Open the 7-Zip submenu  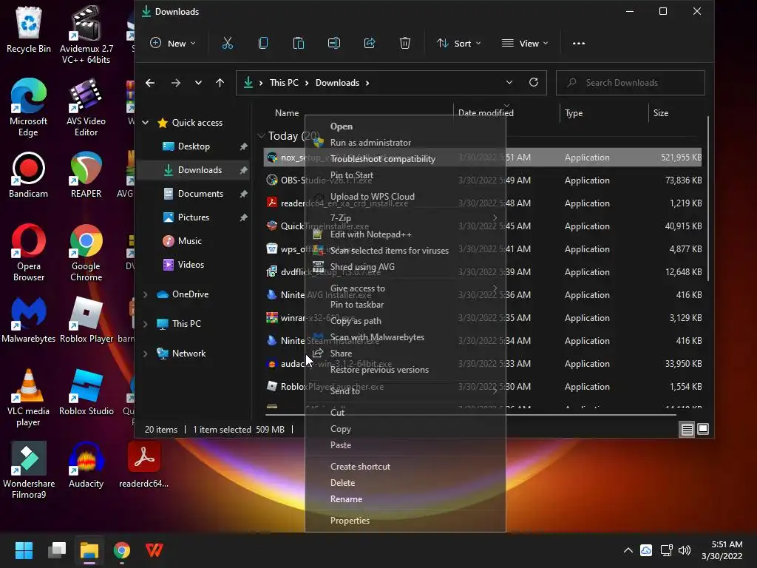click(x=405, y=218)
